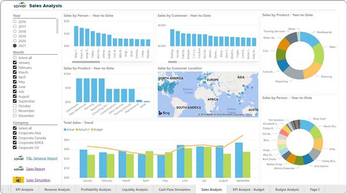The image size is (347, 194).
Task: Click the Year list vertical scrollbar
Action: tap(57, 26)
